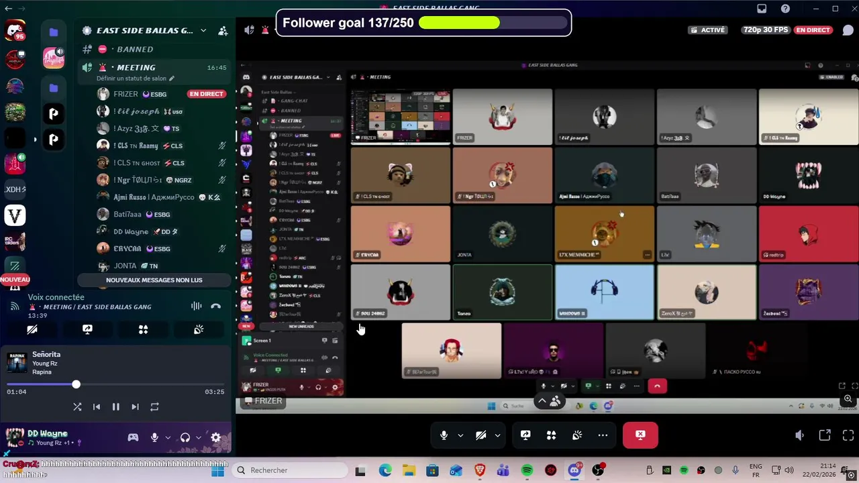The height and width of the screenshot is (483, 859).
Task: Switch ENG FR keyboard language in tray
Action: point(756,470)
